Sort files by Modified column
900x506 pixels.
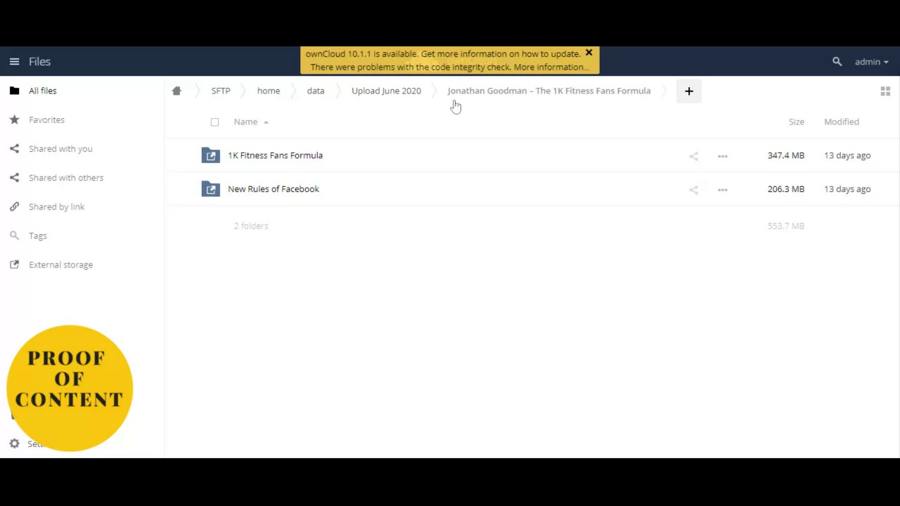(841, 122)
